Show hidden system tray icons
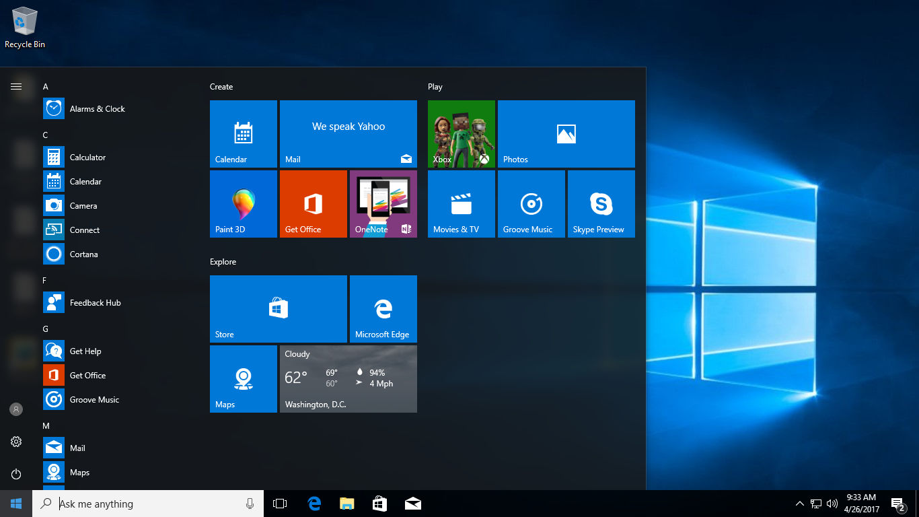 point(799,504)
